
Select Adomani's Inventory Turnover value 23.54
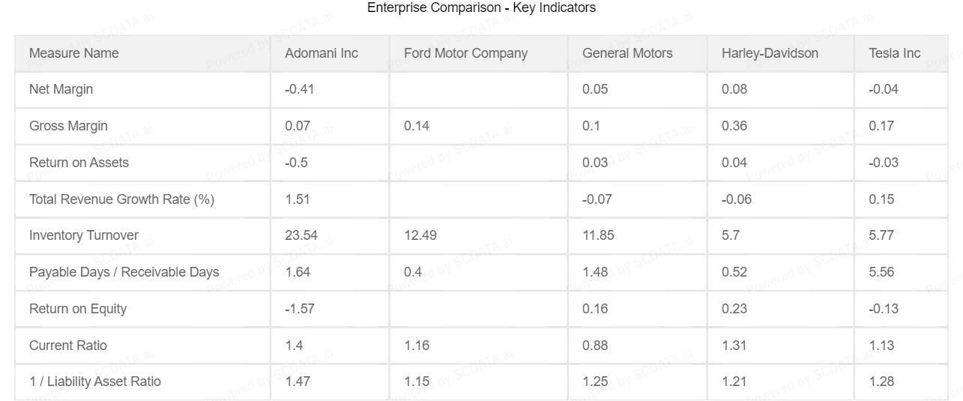(301, 235)
